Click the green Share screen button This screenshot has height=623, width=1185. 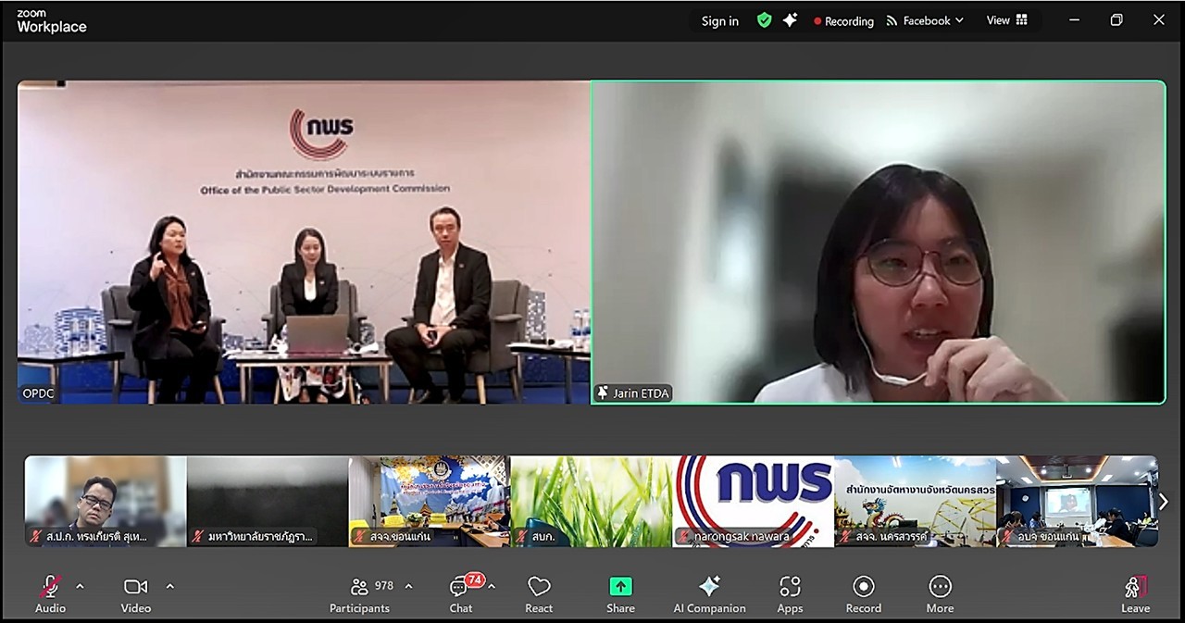pyautogui.click(x=620, y=594)
